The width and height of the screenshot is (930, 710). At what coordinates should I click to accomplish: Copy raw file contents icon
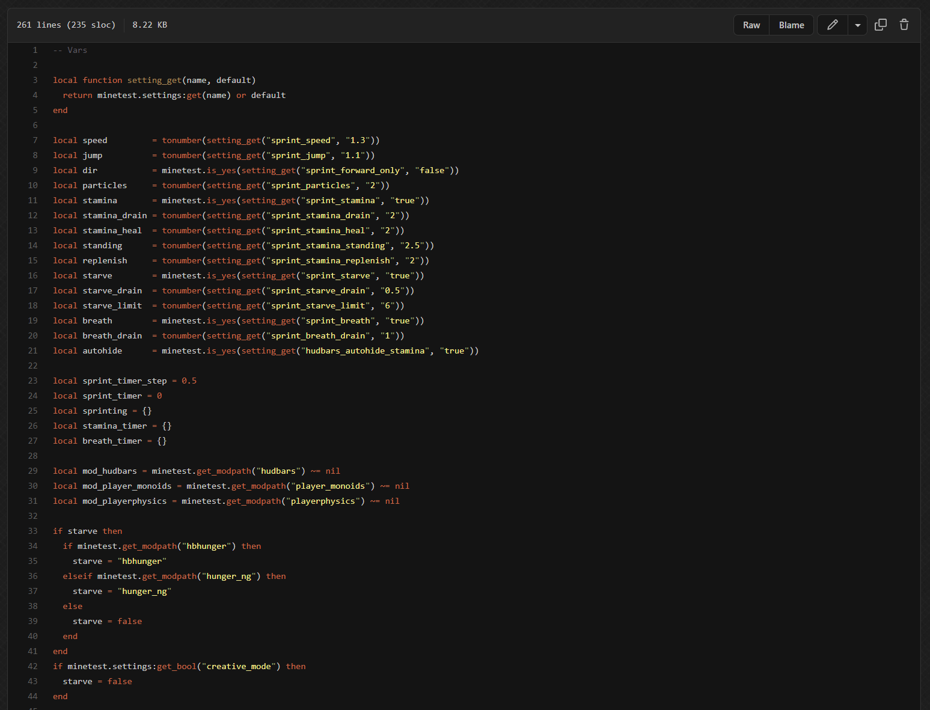880,25
